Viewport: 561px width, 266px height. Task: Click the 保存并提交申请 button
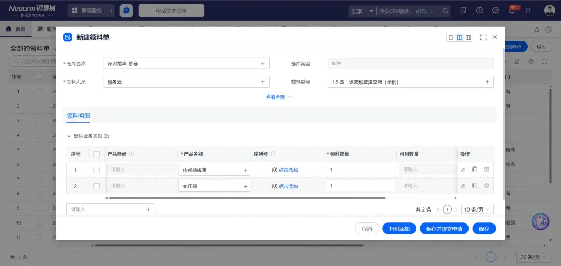point(444,229)
